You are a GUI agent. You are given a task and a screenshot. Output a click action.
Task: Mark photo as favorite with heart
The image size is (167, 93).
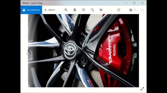[x=83, y=10]
